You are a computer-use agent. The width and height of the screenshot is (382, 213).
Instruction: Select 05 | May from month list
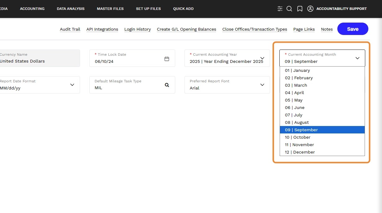[322, 100]
